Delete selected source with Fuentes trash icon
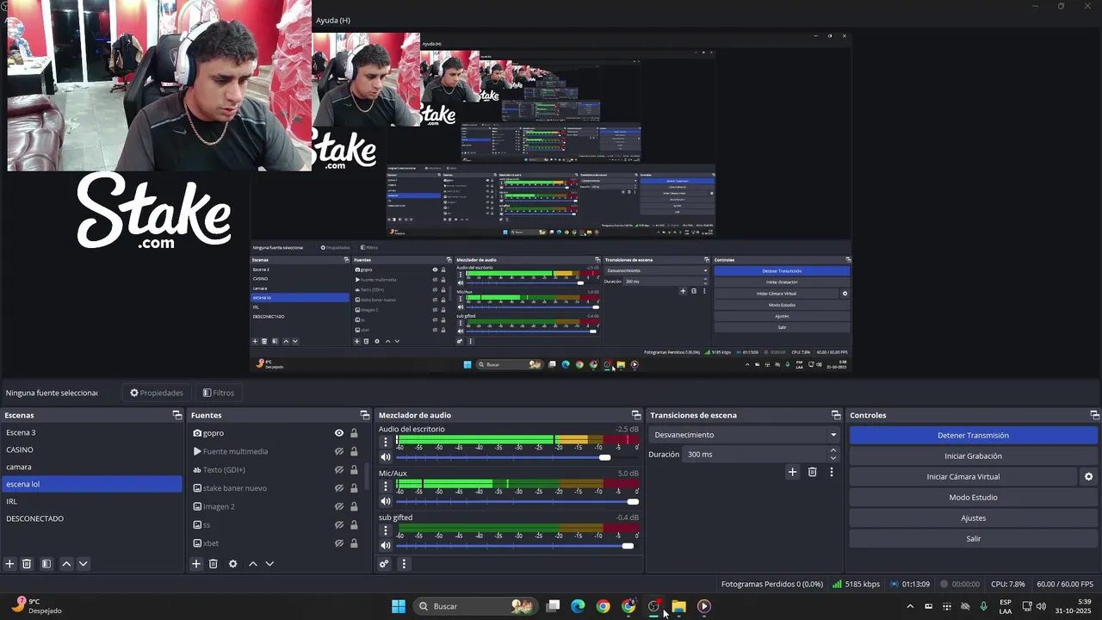The width and height of the screenshot is (1102, 620). tap(214, 564)
